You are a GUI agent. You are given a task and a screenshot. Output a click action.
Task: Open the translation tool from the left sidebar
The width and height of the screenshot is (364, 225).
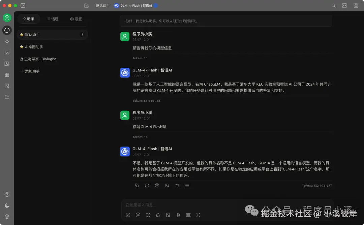tap(7, 63)
